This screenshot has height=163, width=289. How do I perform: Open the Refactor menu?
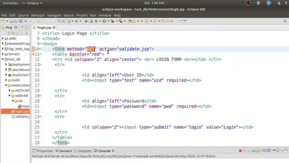pyautogui.click(x=38, y=15)
